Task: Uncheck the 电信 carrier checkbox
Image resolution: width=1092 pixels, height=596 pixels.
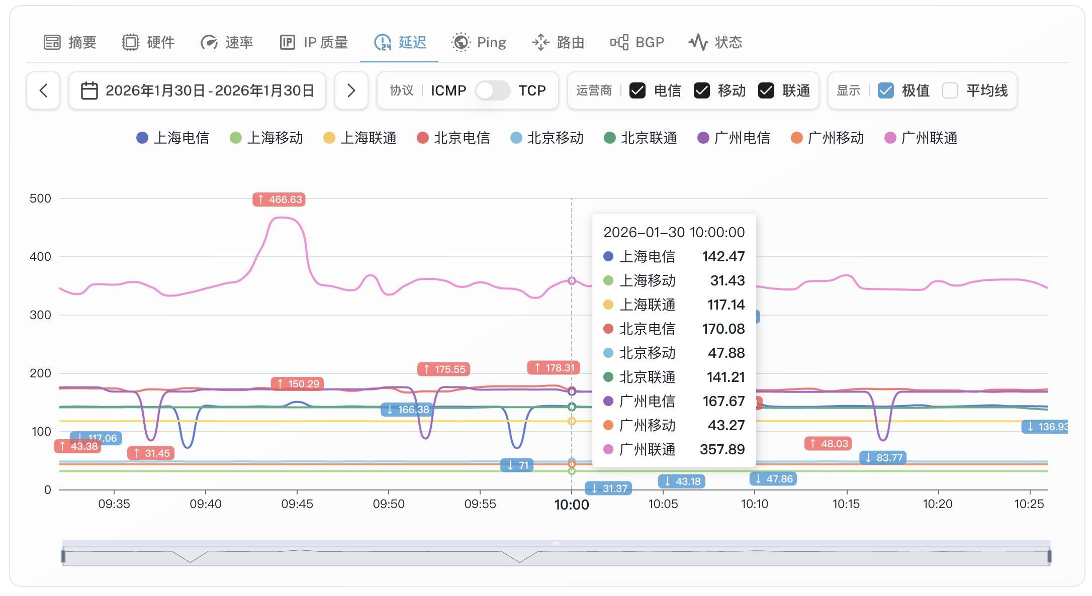Action: tap(638, 90)
